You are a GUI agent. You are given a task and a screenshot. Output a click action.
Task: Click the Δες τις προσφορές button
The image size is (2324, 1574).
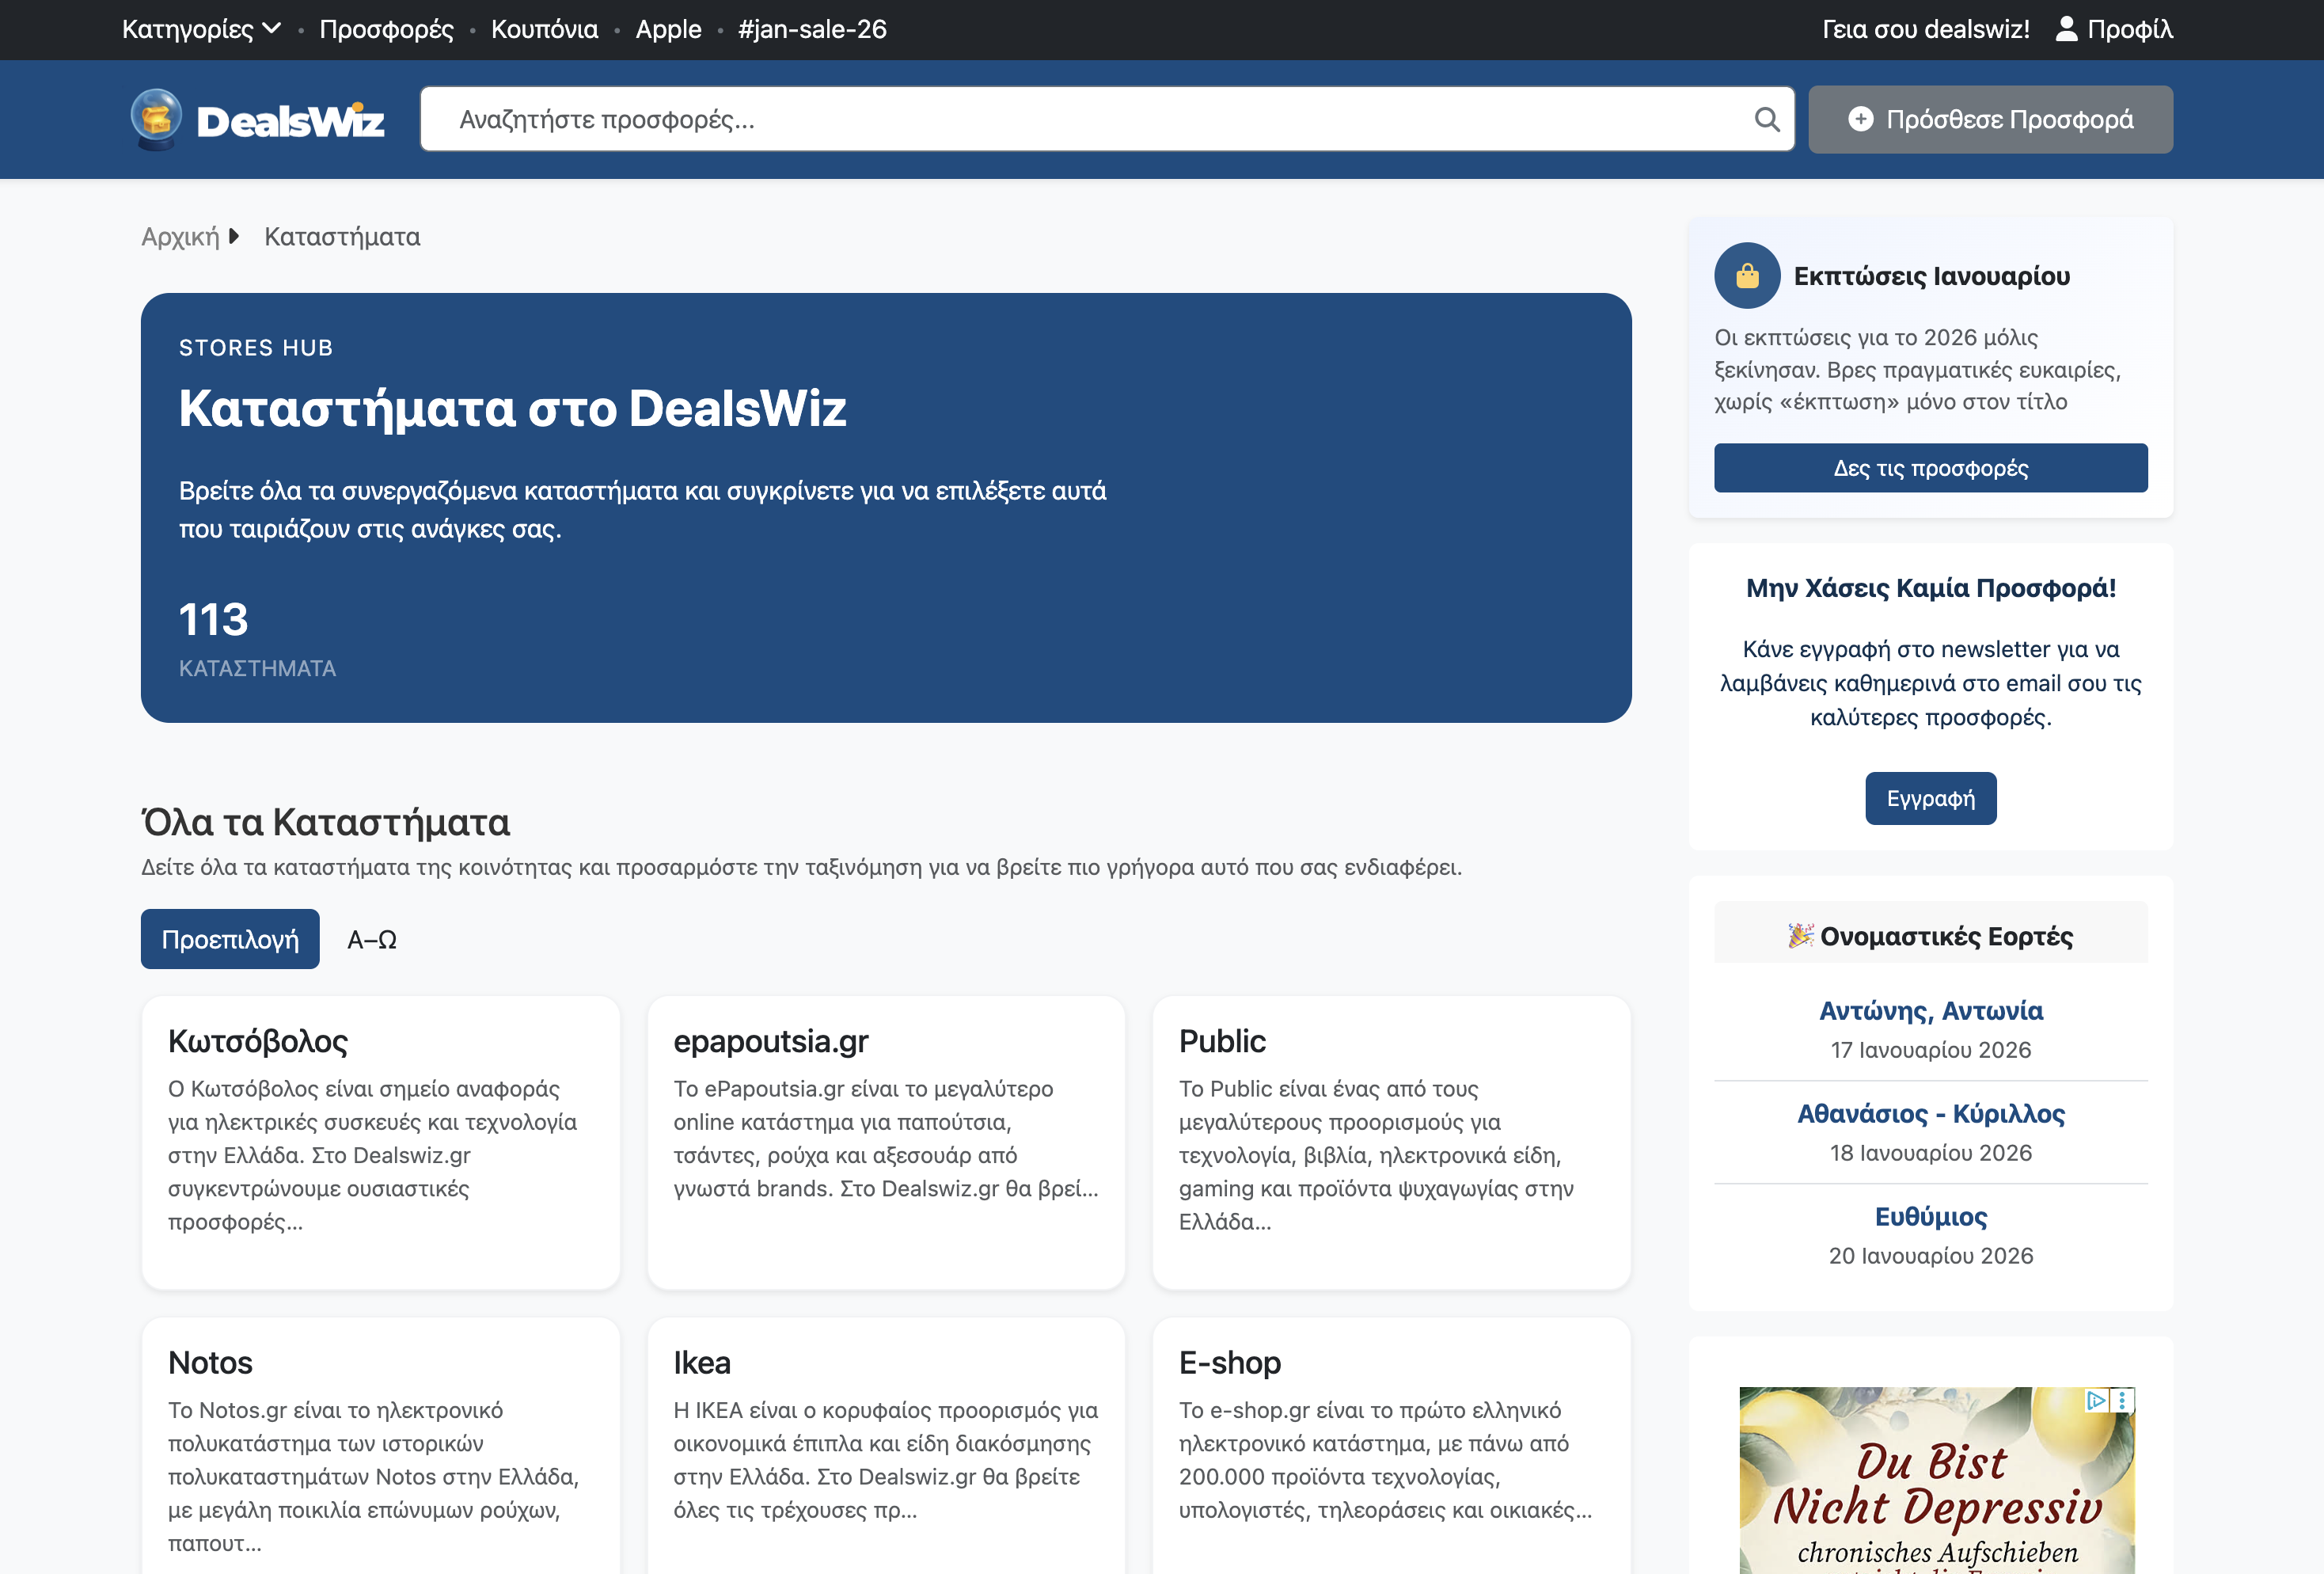1930,467
